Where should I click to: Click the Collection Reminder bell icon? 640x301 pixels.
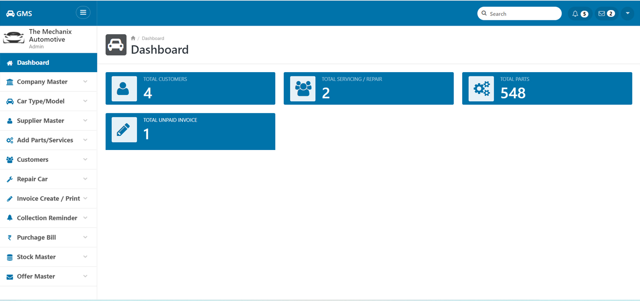pos(10,218)
